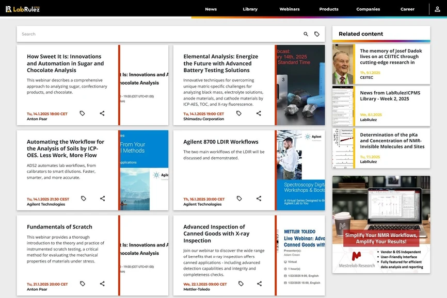The height and width of the screenshot is (298, 447).
Task: Click the LabRulez logo
Action: coord(23,9)
